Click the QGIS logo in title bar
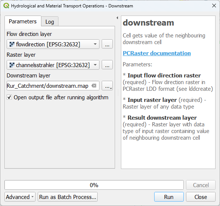This screenshot has height=206, width=220. [6, 6]
